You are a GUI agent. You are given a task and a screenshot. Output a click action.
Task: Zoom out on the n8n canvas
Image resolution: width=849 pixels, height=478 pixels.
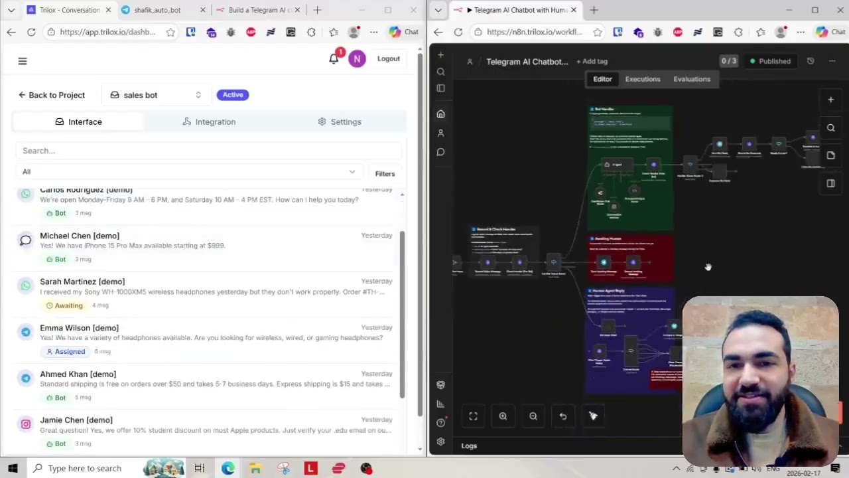(533, 416)
